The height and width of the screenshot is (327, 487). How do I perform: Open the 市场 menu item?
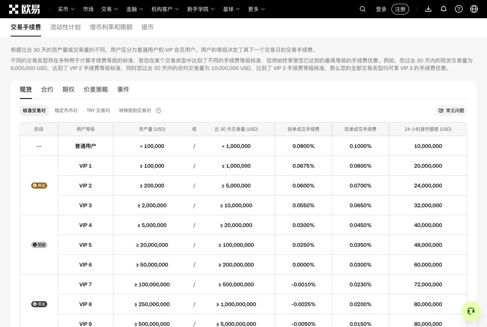[88, 9]
